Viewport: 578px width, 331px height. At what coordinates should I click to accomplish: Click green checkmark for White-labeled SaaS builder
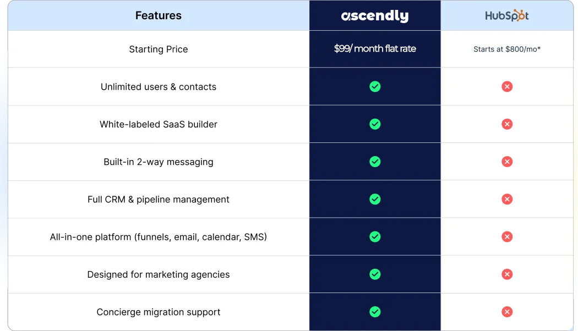(x=375, y=124)
